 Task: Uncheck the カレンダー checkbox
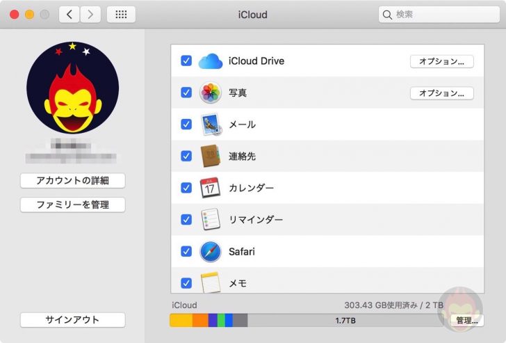(186, 188)
